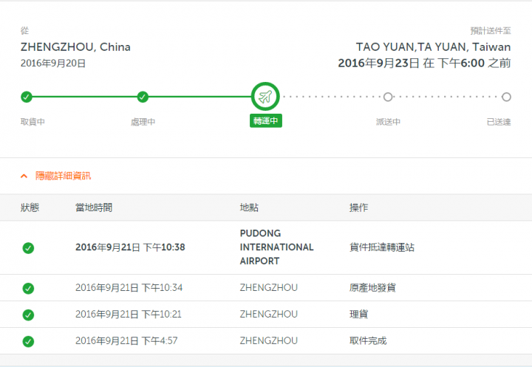
Task: Click the 地點 column header
Action: click(249, 207)
